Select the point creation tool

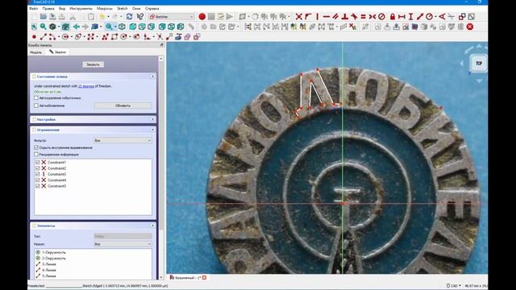click(x=34, y=37)
